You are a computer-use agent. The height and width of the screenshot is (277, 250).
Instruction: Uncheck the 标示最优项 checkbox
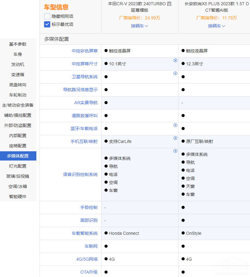47,24
